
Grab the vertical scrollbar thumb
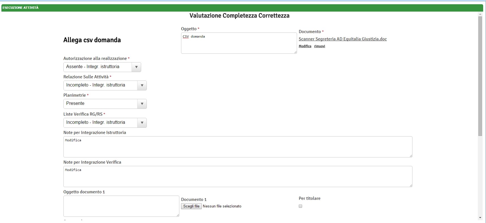[480, 76]
